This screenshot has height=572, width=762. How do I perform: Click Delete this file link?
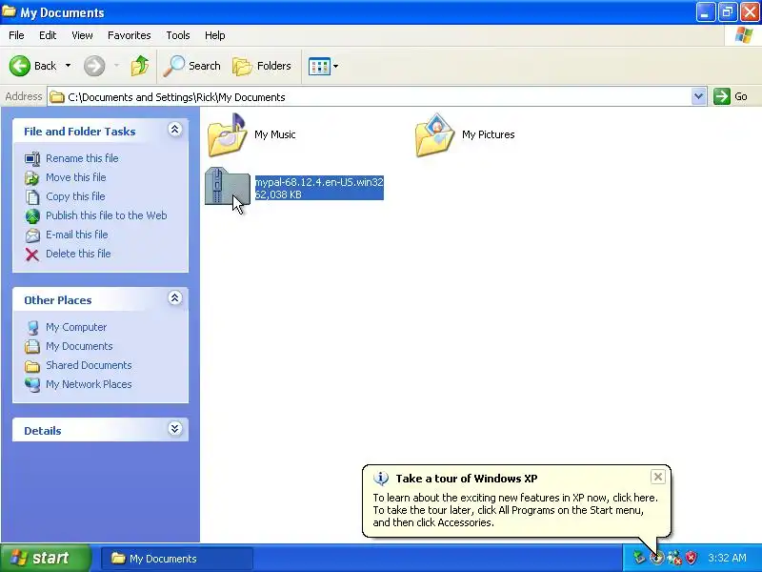78,254
